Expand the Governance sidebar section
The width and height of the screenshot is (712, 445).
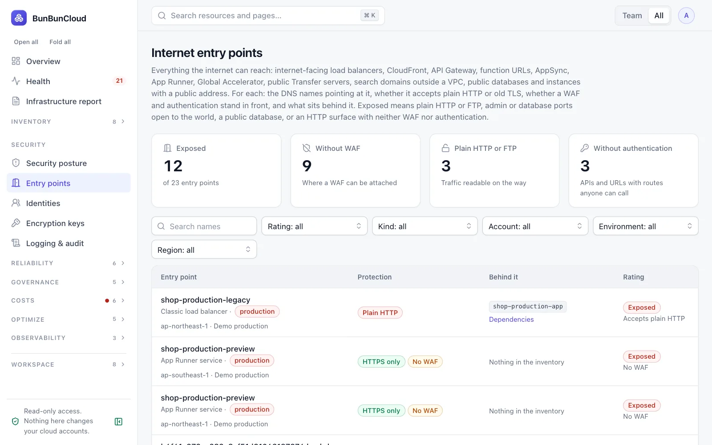[69, 282]
